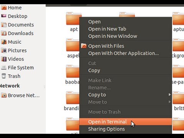Click the File System label

[x=21, y=67]
